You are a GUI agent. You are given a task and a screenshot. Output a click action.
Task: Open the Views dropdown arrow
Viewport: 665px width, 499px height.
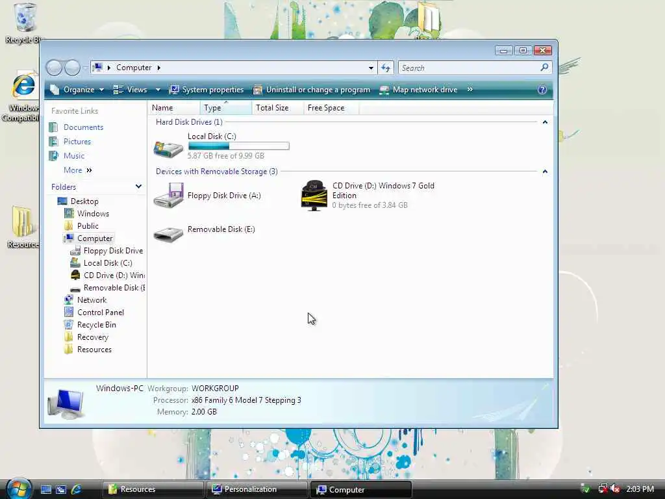coord(158,90)
